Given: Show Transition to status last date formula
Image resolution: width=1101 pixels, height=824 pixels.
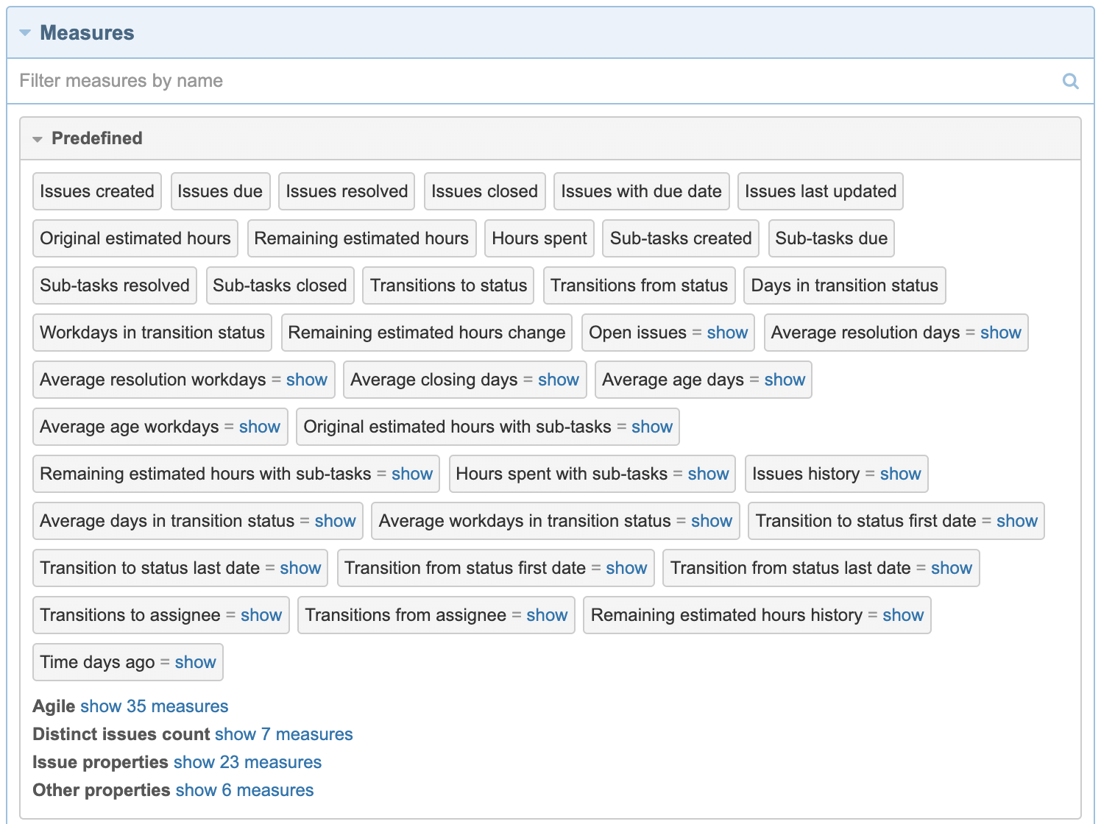Looking at the screenshot, I should point(300,568).
